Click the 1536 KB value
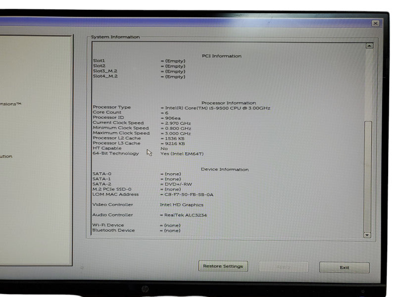This screenshot has height=297, width=396. click(175, 139)
